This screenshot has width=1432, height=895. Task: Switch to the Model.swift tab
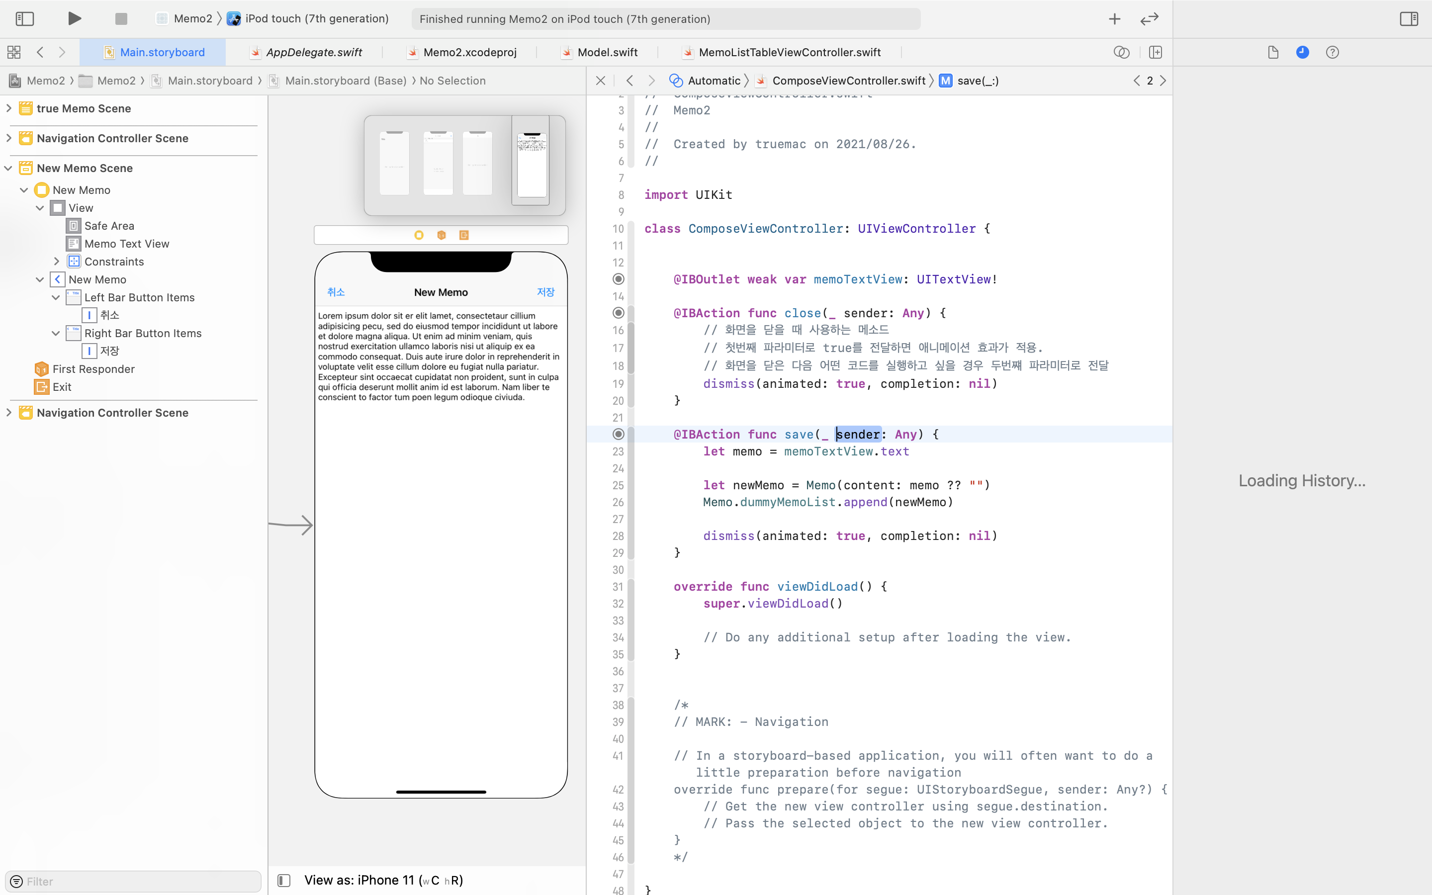607,52
